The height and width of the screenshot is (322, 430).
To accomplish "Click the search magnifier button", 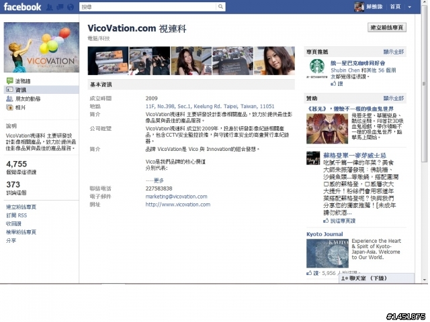I will [x=220, y=7].
